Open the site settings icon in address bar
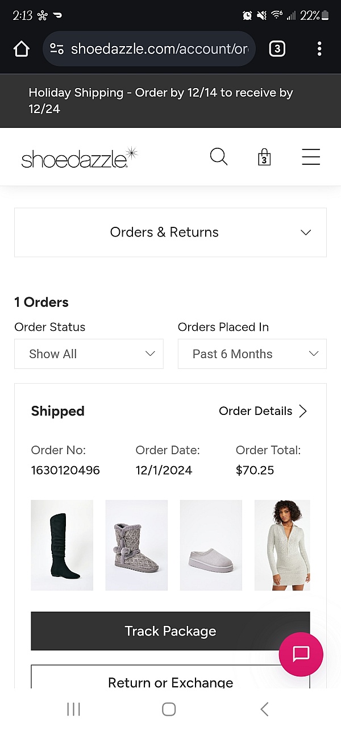The image size is (341, 731). tap(56, 49)
